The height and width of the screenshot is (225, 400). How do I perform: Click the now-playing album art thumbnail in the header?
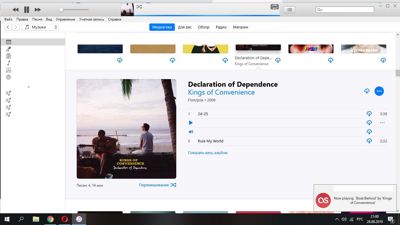coord(127,10)
